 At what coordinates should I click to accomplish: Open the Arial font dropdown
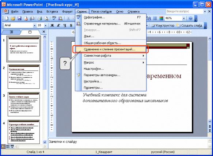click(x=34, y=26)
